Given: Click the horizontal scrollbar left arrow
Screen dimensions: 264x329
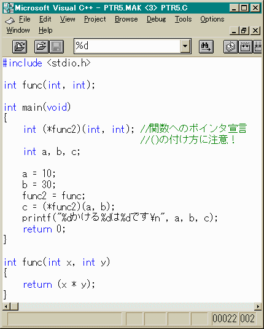Looking at the screenshot, I should (6, 306).
